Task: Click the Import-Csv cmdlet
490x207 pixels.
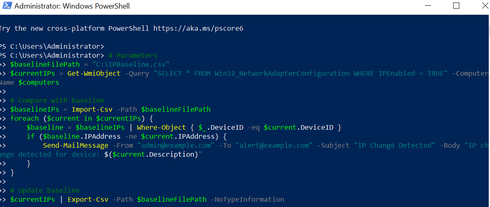Action: pyautogui.click(x=92, y=110)
